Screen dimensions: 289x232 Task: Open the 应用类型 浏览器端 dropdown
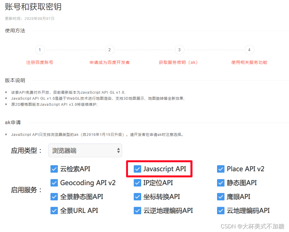(85, 150)
